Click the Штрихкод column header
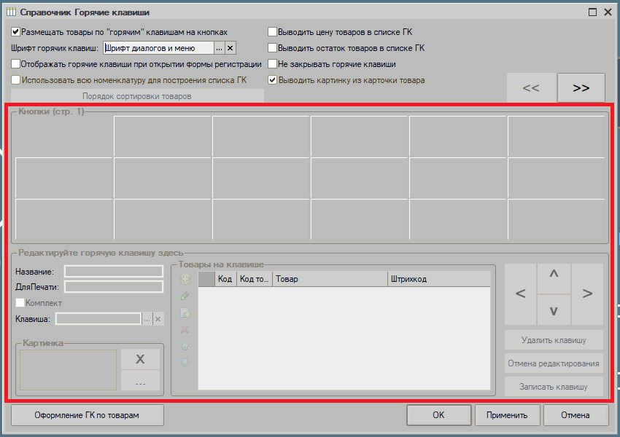The image size is (620, 437). (439, 279)
